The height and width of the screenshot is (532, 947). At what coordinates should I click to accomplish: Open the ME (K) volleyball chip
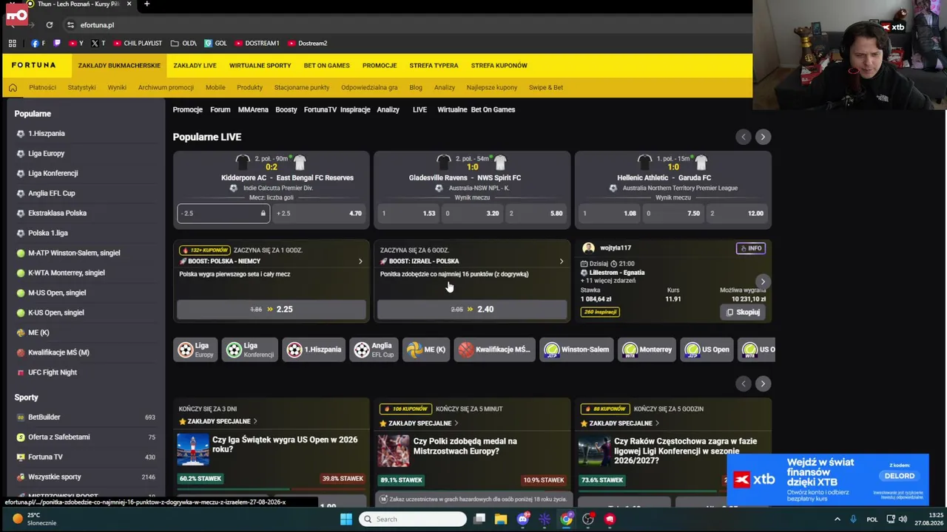pyautogui.click(x=426, y=349)
